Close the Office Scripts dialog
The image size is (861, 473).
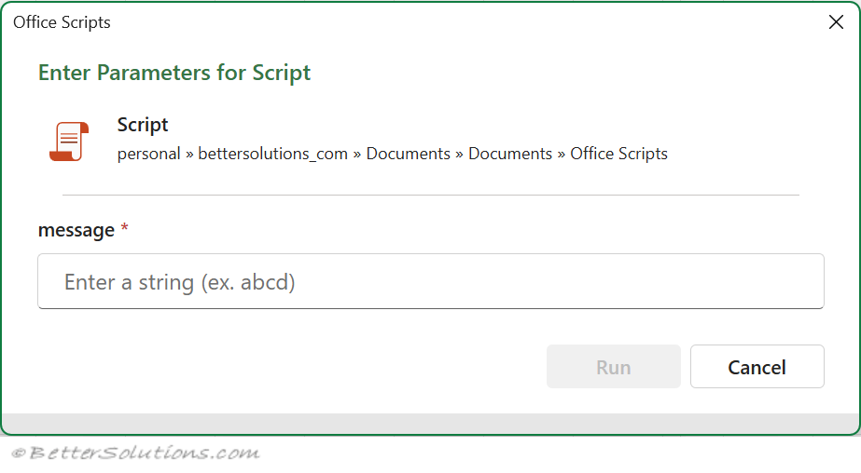(836, 22)
